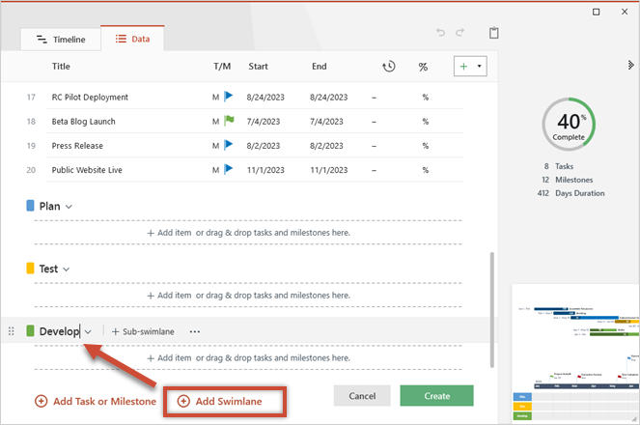640x425 pixels.
Task: Open the Develop swimlane more options ellipsis
Action: tap(195, 331)
